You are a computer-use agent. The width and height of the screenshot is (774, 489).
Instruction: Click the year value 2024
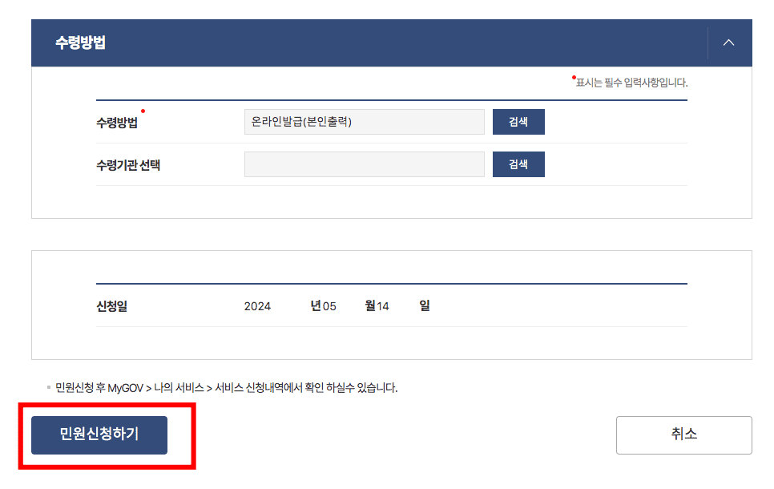click(257, 306)
